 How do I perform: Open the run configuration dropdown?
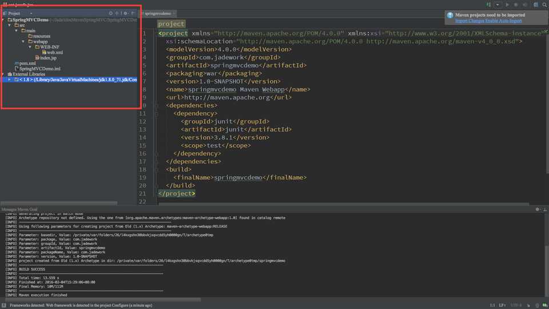coord(498,5)
